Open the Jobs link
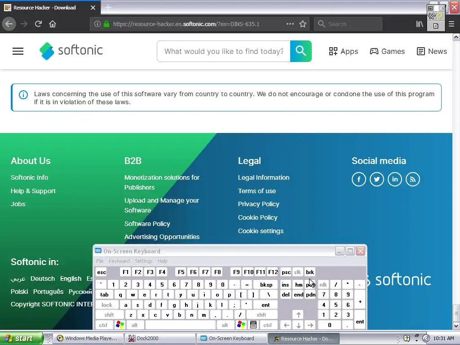 [18, 204]
